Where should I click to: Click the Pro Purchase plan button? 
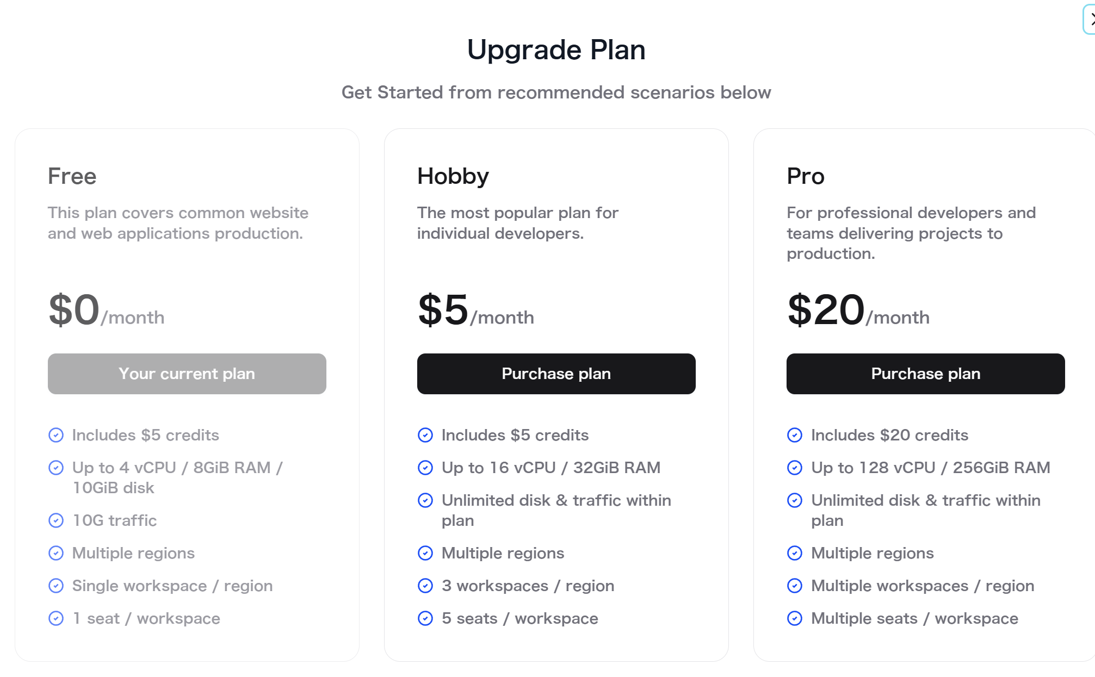925,374
